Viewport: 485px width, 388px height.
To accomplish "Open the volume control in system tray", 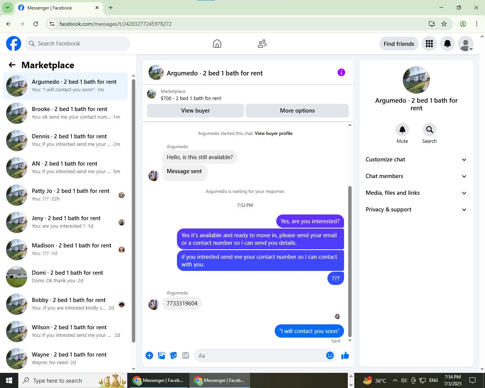I will tap(404, 380).
